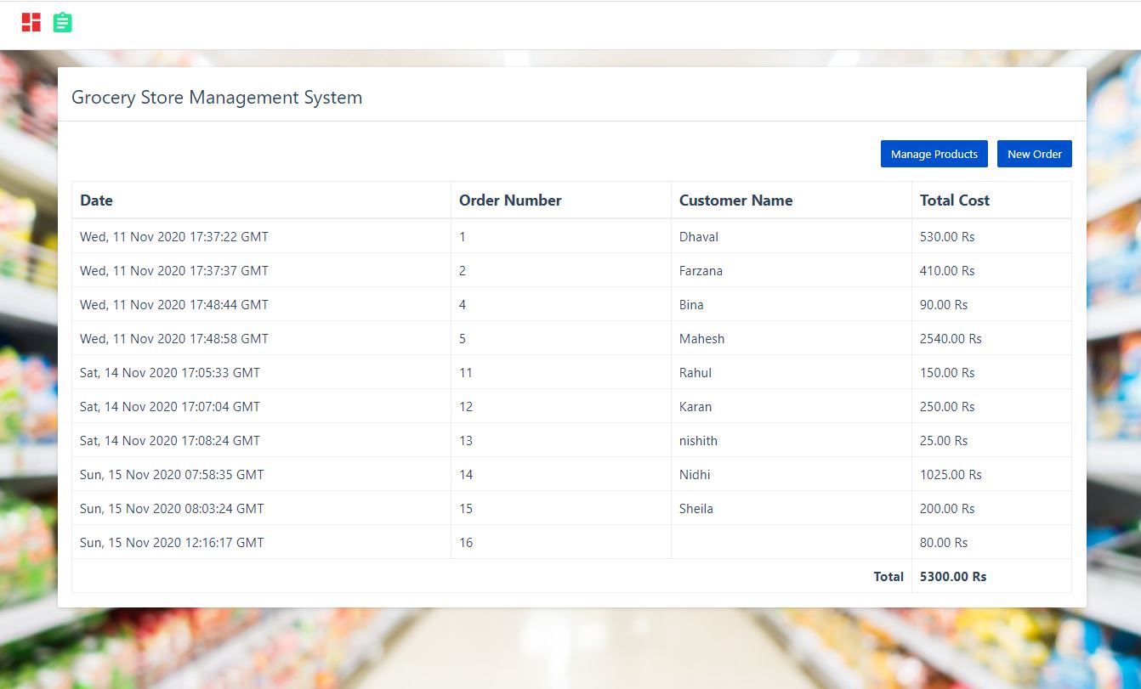Select date Sat, 14 Nov 2020 17:08:24 GMT
This screenshot has height=689, width=1141.
click(x=170, y=441)
